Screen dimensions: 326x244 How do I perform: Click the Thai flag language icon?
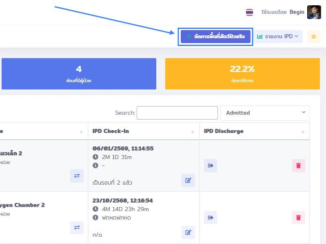(249, 12)
